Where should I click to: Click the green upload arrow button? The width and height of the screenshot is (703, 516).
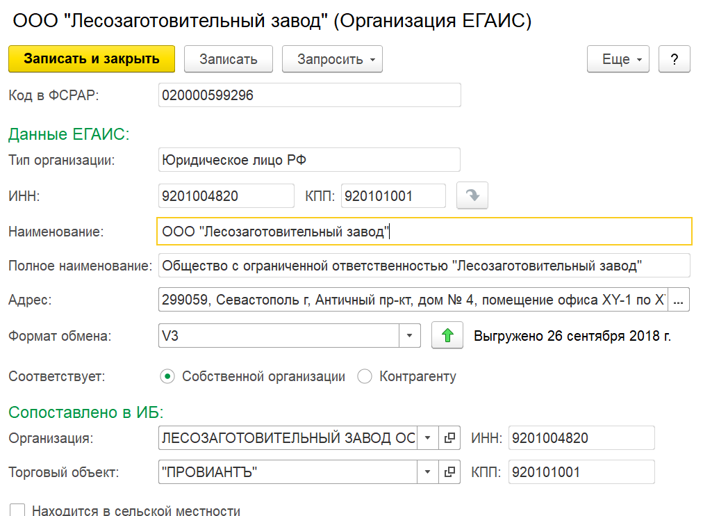coord(447,336)
